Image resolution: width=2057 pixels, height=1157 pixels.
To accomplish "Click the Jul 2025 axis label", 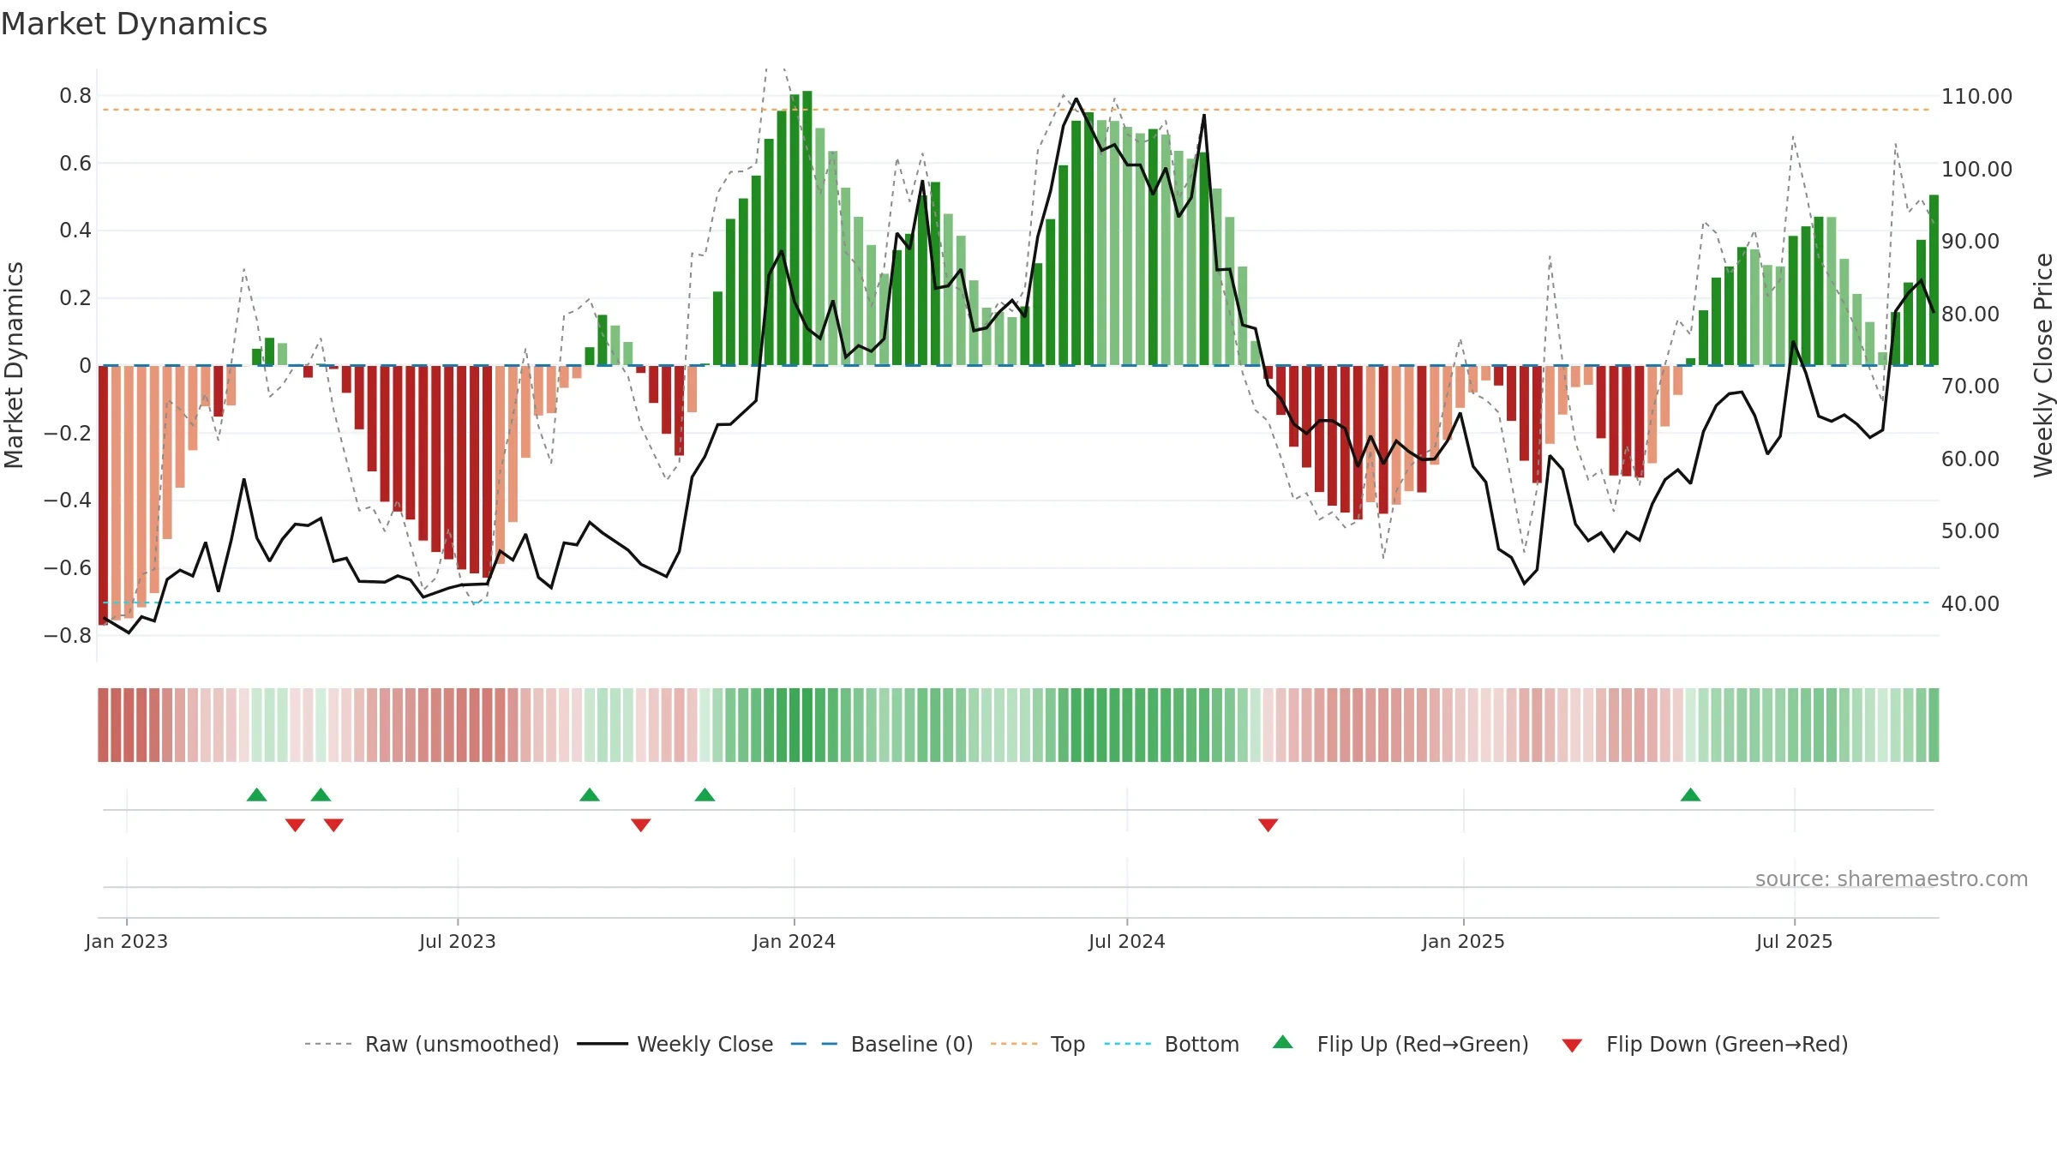I will tap(1794, 941).
